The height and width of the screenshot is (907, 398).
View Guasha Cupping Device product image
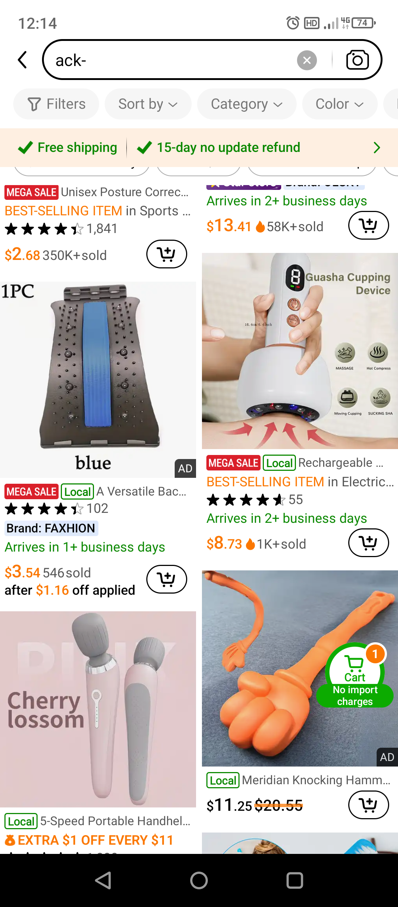pos(300,351)
